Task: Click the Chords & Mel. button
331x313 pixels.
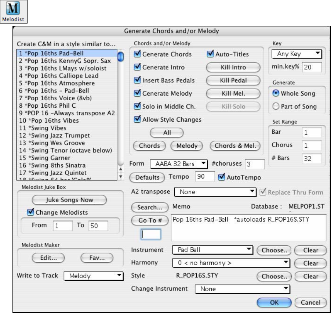Action: [x=235, y=146]
